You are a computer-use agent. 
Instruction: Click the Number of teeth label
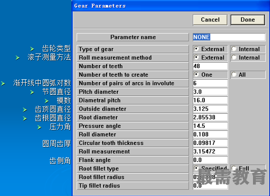(x=133, y=66)
